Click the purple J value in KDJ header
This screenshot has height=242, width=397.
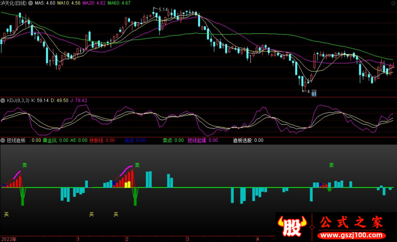[80, 100]
